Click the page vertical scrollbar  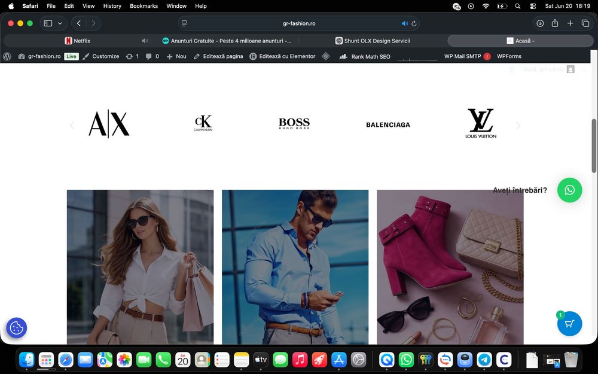594,146
